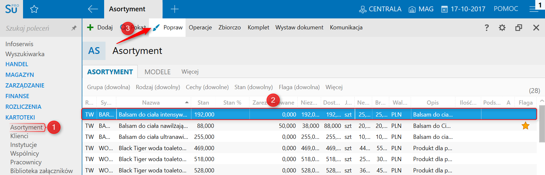Click the ASORTYMENT list tab
The width and height of the screenshot is (545, 175).
[110, 72]
